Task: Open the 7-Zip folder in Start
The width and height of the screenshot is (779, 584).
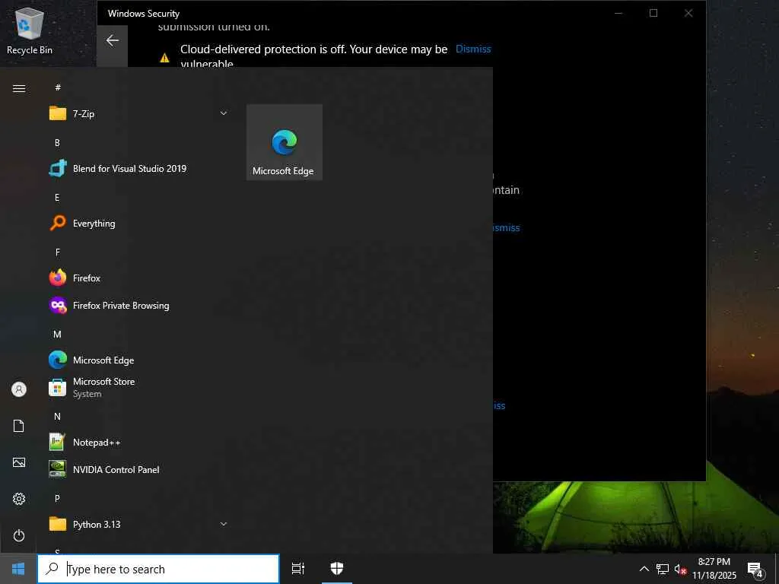Action: coord(139,114)
